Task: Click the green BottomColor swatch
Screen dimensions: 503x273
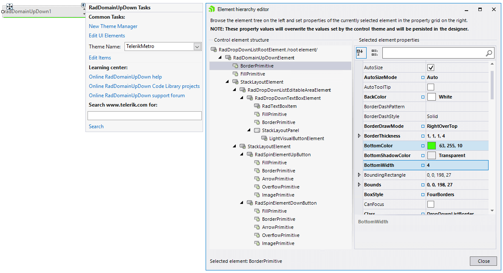Action: pos(432,145)
